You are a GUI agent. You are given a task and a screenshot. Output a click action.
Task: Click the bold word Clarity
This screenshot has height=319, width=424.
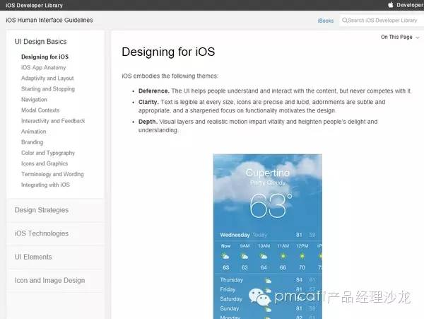(148, 102)
